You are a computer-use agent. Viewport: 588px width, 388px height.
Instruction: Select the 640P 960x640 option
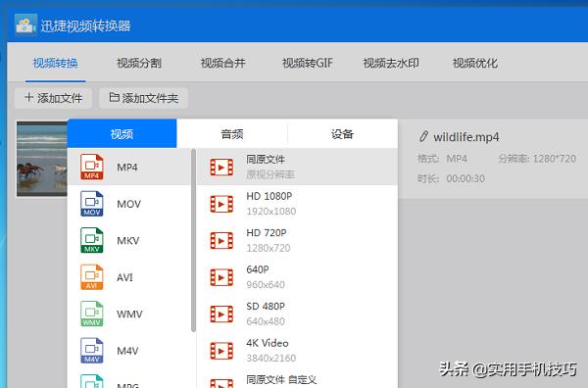[297, 277]
